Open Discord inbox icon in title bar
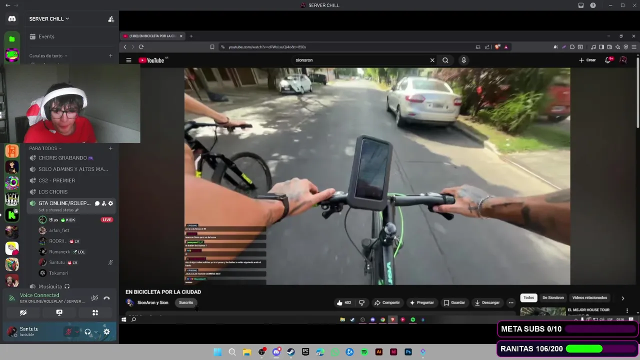This screenshot has height=360, width=640. click(x=581, y=5)
